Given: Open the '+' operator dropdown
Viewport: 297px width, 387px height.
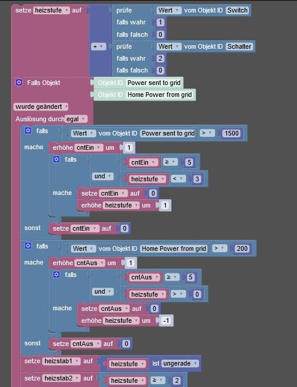Looking at the screenshot, I should pos(99,46).
